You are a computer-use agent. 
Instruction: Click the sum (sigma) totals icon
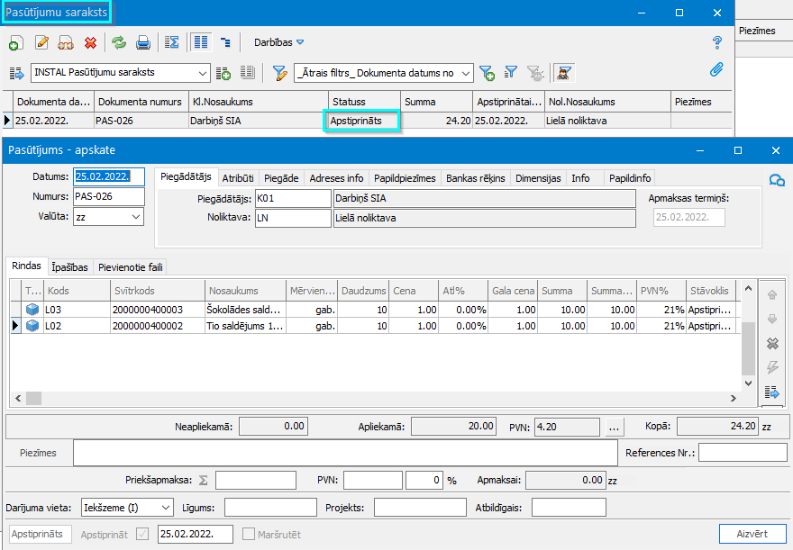tap(172, 42)
